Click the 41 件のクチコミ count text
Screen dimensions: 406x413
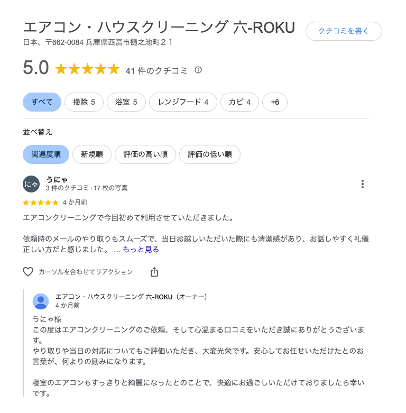click(x=156, y=70)
